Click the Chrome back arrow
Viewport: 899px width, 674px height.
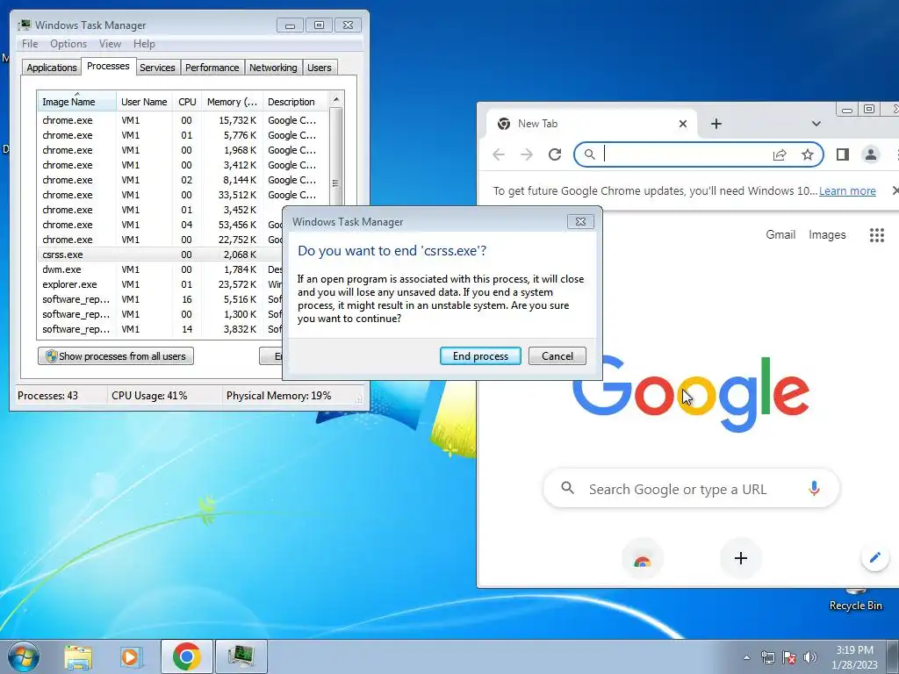pyautogui.click(x=499, y=154)
